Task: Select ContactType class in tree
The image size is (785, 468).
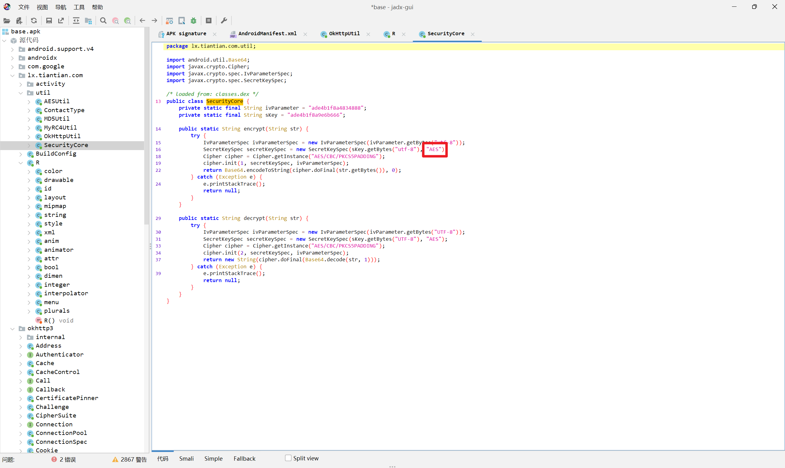Action: click(64, 110)
